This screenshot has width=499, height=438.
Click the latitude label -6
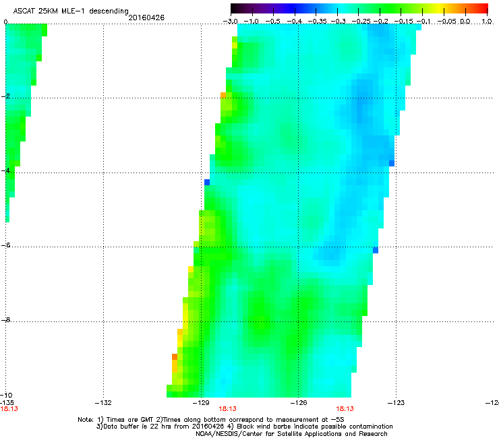tap(5, 245)
